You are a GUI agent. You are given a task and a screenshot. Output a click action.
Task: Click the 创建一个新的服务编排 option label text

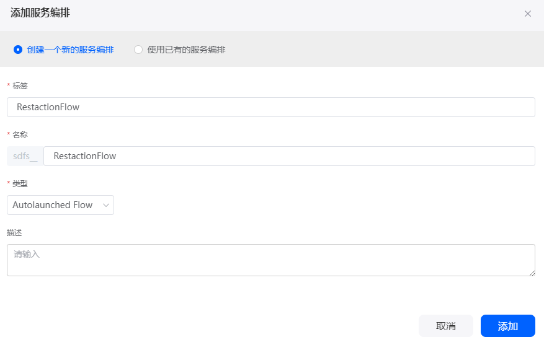[x=71, y=50]
